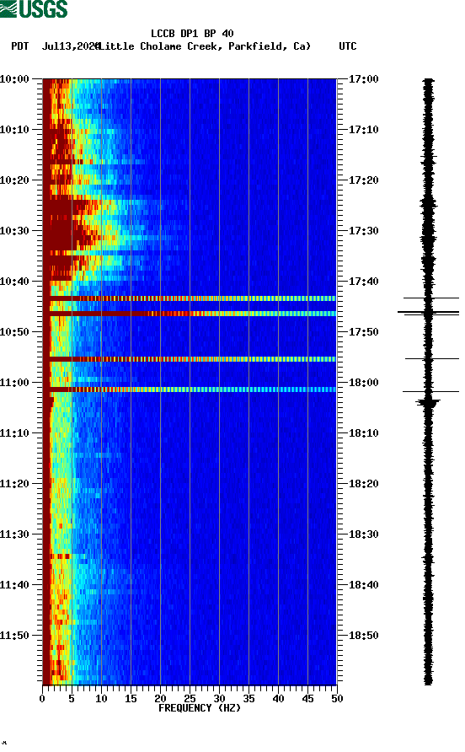The height and width of the screenshot is (752, 465).
Task: Click the 17:30 UTC time label
Action: [363, 231]
